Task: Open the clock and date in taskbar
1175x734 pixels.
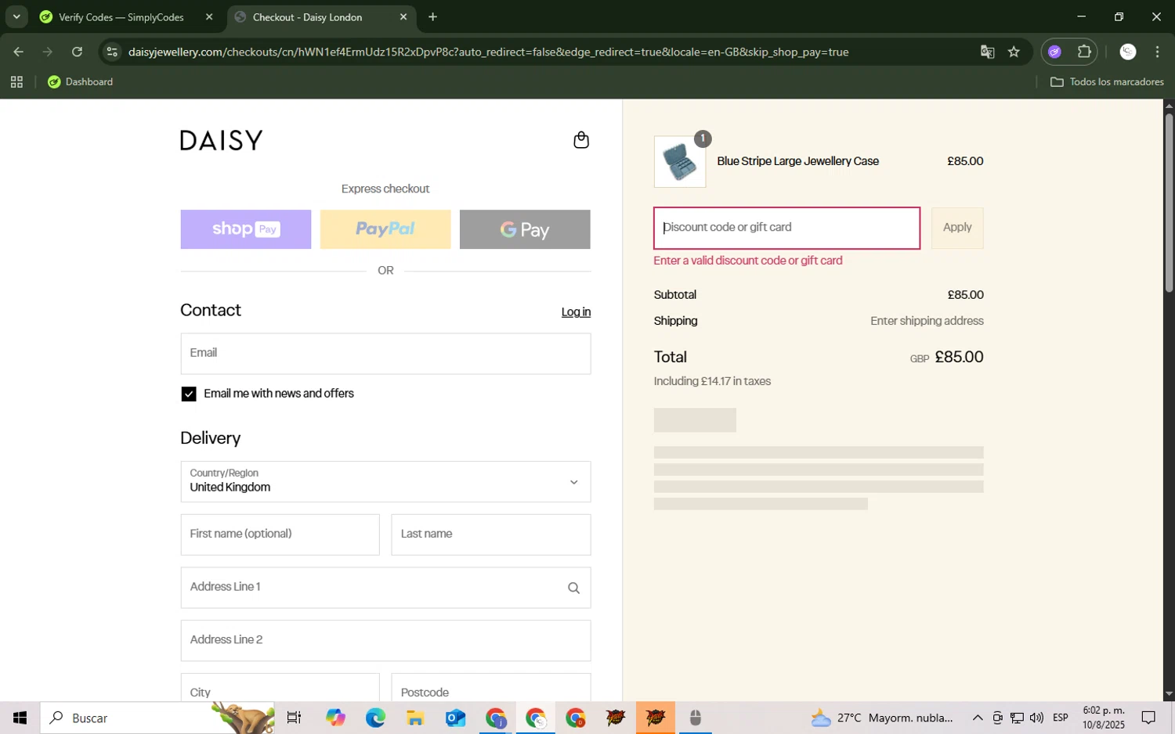Action: 1103,718
